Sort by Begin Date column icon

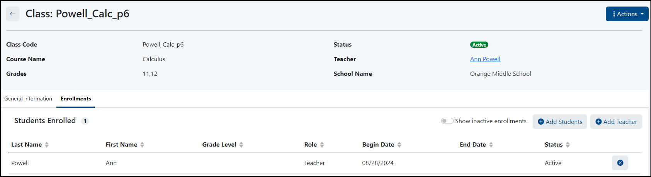[x=399, y=145]
